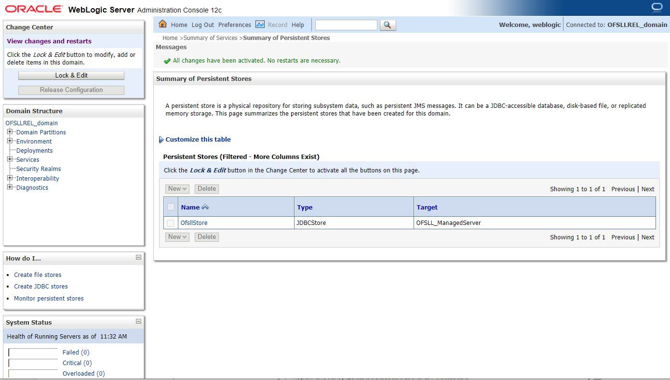This screenshot has width=670, height=380.
Task: Click the Critical (0) status link
Action: [x=77, y=363]
